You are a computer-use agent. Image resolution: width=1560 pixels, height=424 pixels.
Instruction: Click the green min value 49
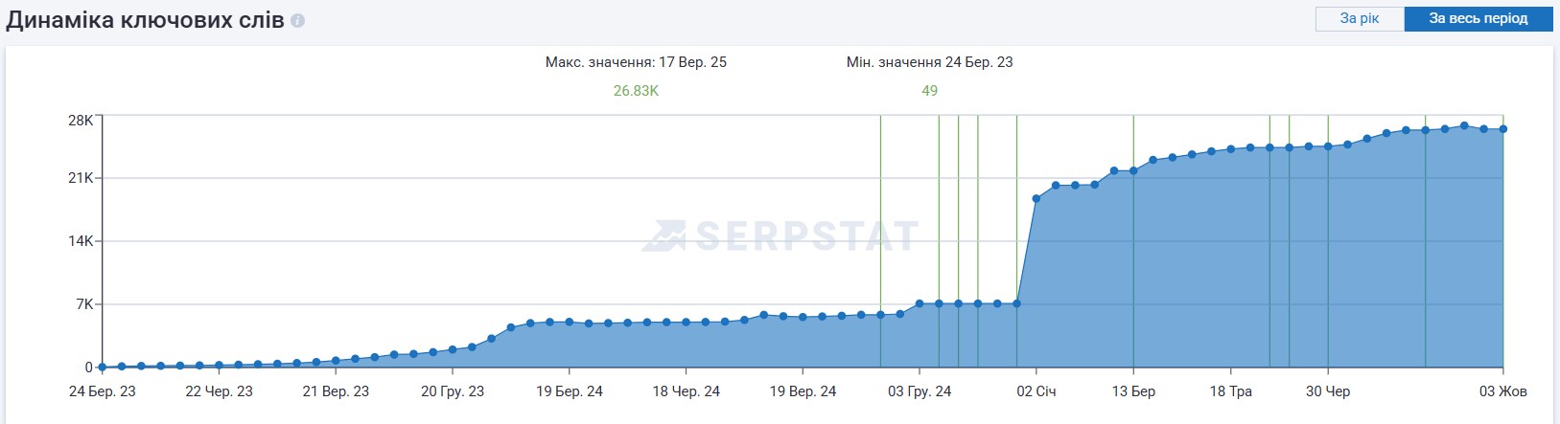[x=929, y=91]
